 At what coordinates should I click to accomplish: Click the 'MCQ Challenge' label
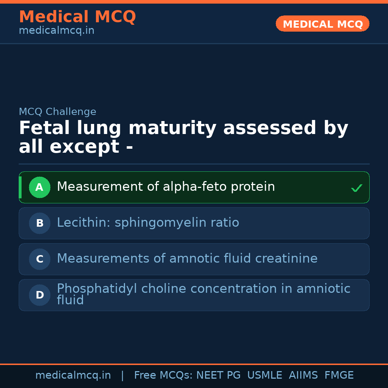[x=57, y=112]
